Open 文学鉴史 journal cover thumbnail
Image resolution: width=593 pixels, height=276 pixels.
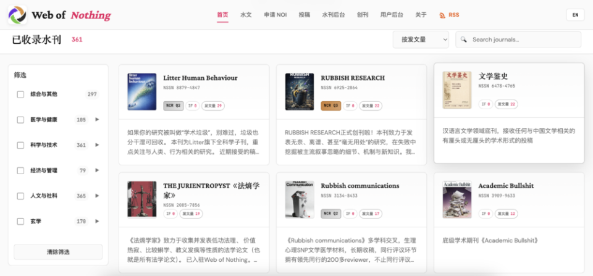(x=457, y=90)
